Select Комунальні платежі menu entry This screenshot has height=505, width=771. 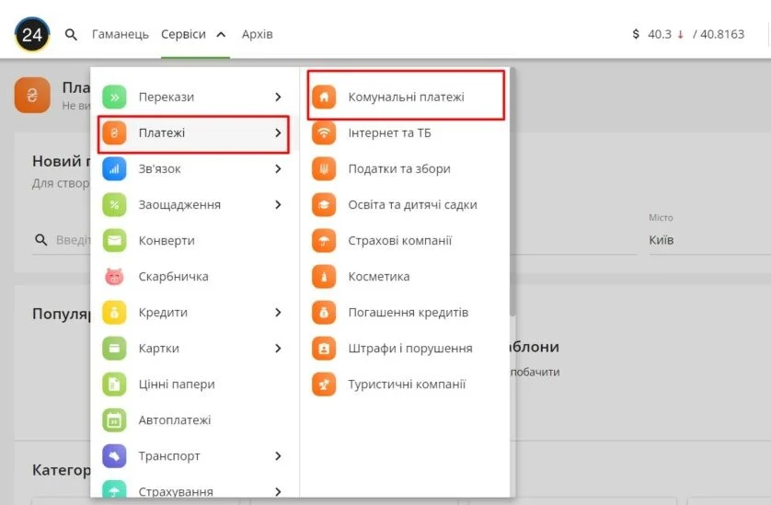pos(406,97)
